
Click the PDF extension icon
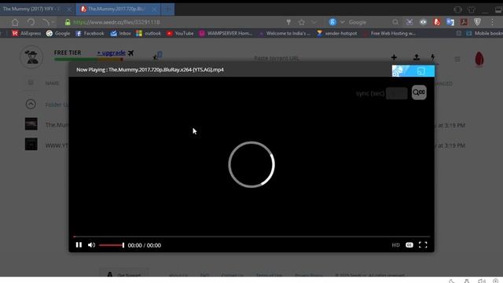coord(464,22)
